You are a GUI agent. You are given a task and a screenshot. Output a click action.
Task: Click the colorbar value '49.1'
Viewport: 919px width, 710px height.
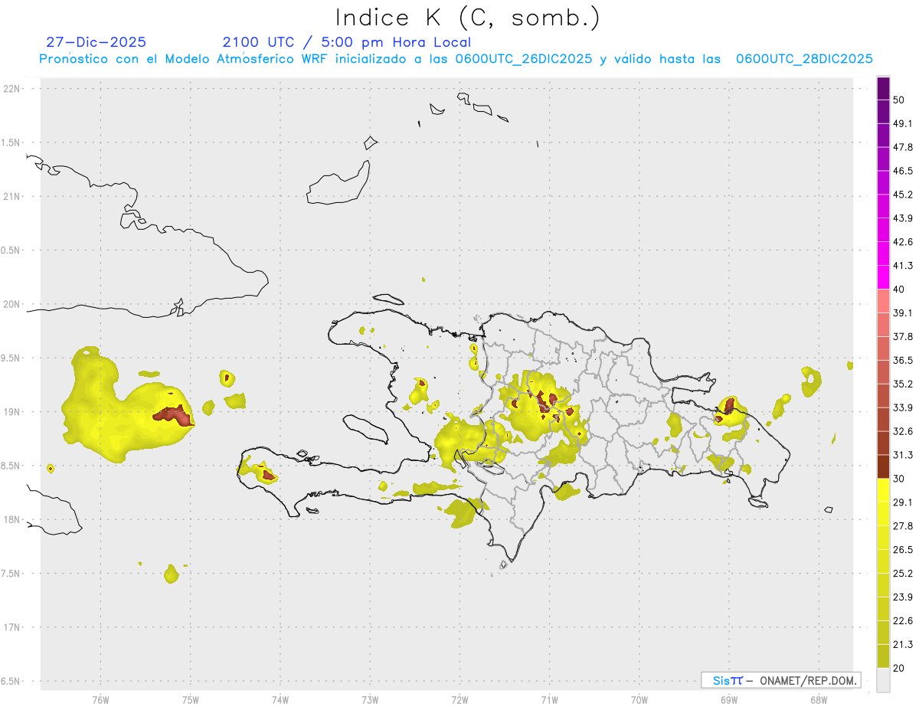point(903,123)
